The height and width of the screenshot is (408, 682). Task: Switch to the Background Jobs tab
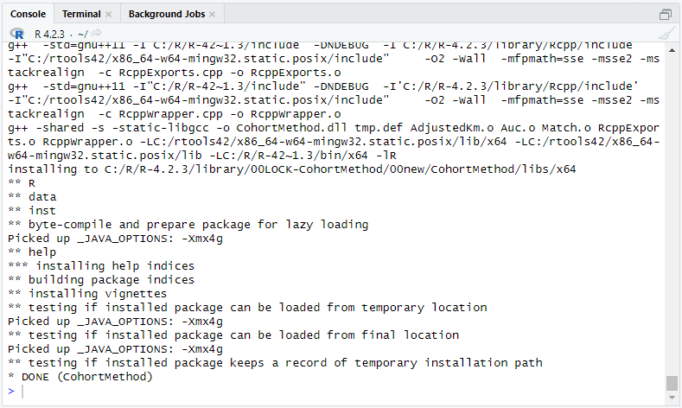[x=167, y=14]
